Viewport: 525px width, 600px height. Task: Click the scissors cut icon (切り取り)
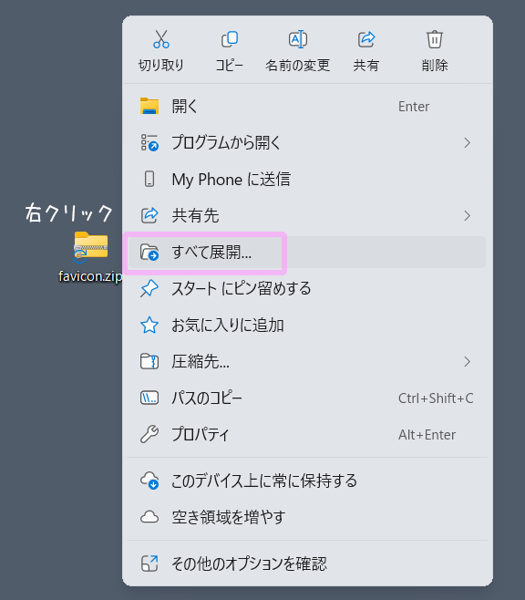point(161,39)
